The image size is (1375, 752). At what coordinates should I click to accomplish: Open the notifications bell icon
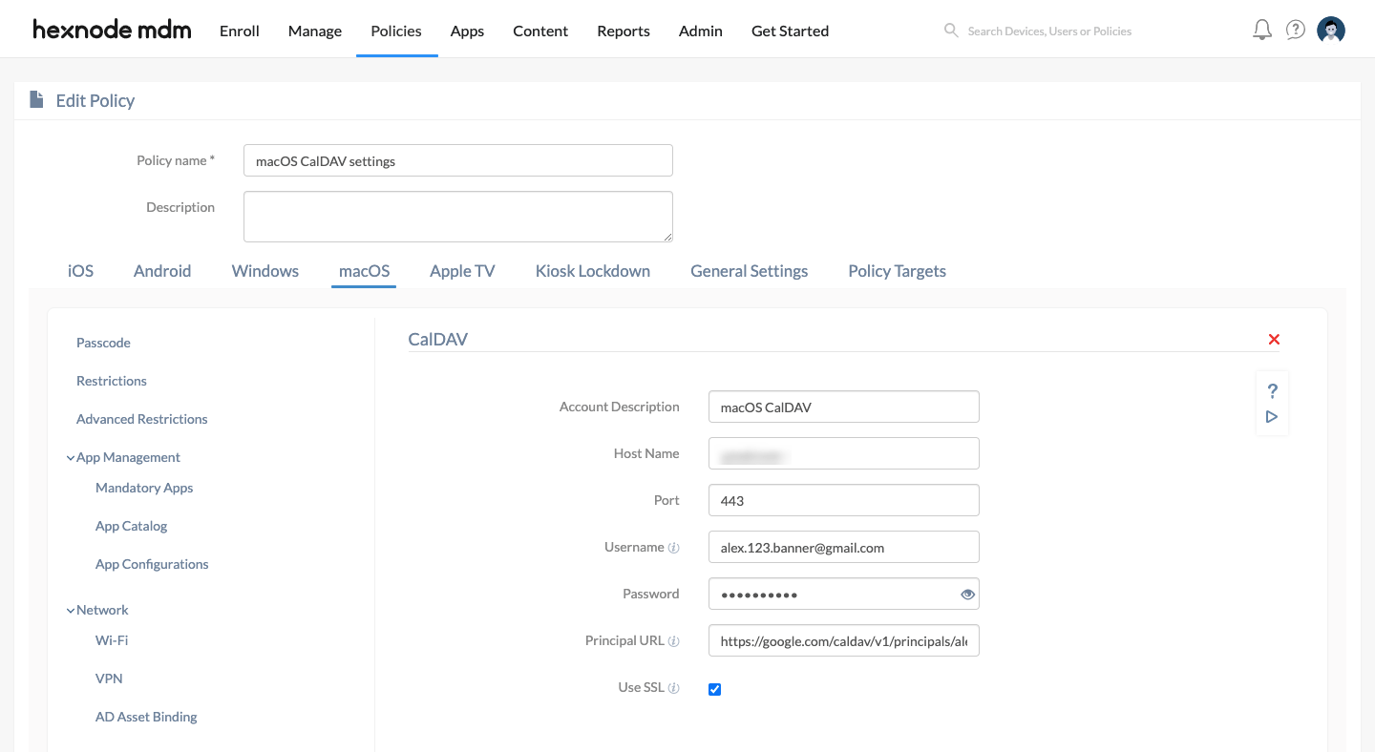(1261, 30)
